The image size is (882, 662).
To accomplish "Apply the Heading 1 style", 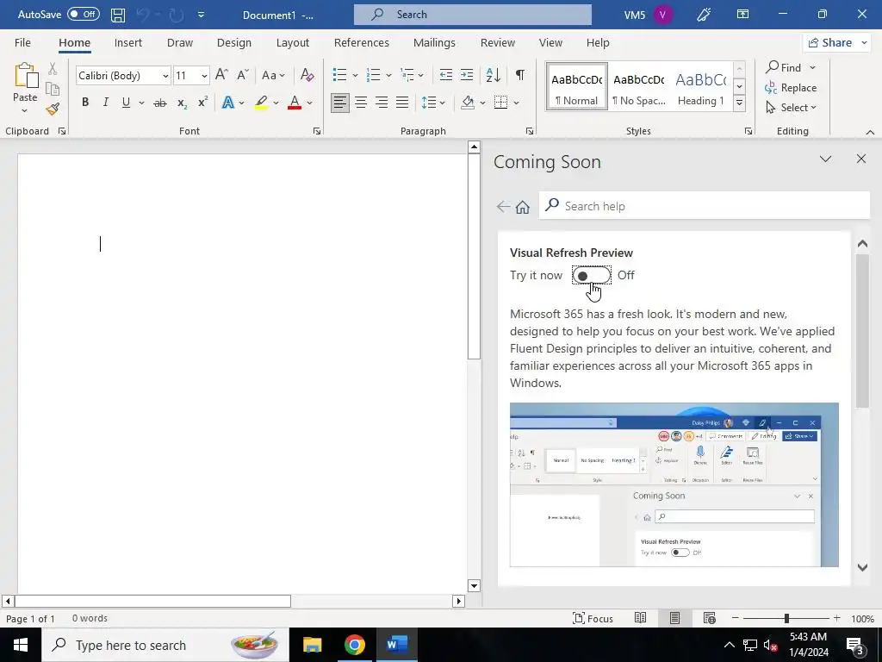I will coord(700,87).
